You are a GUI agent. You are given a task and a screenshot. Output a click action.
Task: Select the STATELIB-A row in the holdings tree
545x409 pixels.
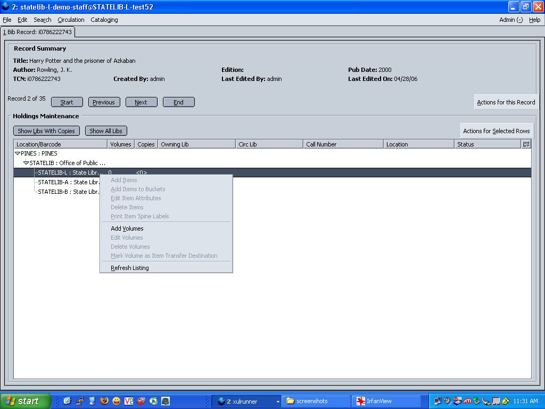(68, 182)
